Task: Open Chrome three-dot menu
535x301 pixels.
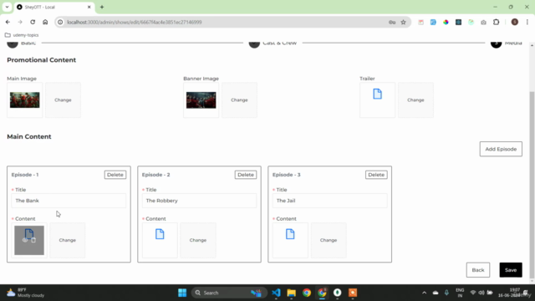Action: pos(527,23)
